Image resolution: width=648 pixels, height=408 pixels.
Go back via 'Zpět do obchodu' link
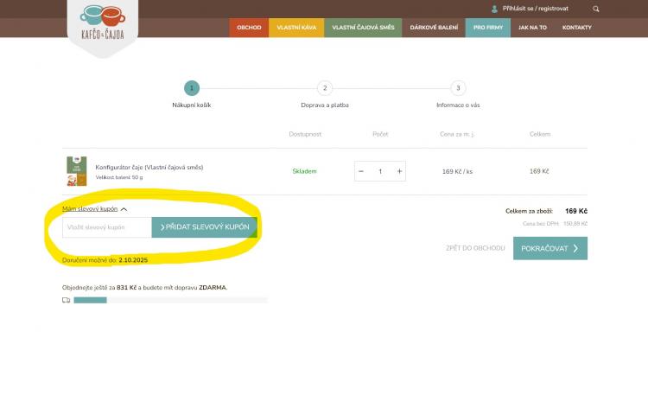(475, 248)
